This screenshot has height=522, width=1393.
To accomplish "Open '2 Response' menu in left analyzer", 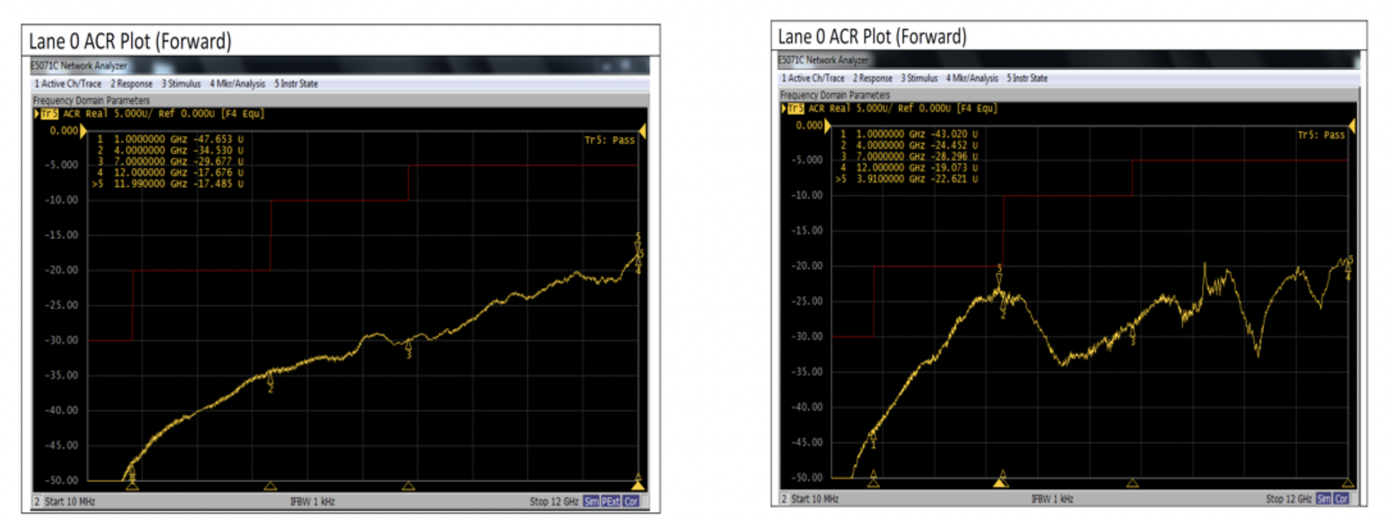I will (x=131, y=84).
